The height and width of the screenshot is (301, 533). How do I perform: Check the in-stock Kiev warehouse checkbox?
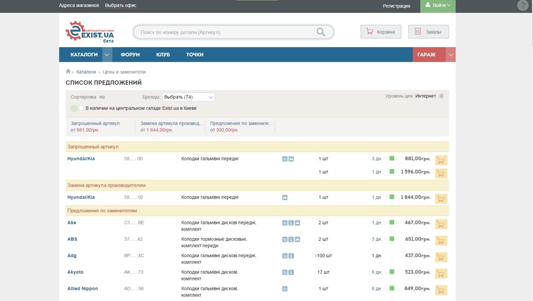[81, 108]
